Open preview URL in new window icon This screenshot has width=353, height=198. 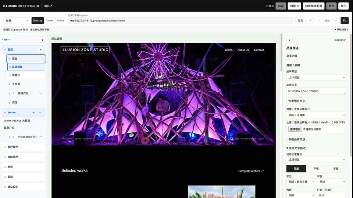(x=310, y=21)
